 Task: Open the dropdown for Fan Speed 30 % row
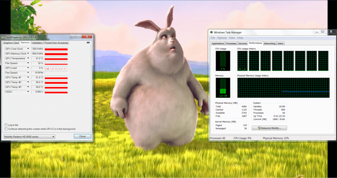[28, 63]
